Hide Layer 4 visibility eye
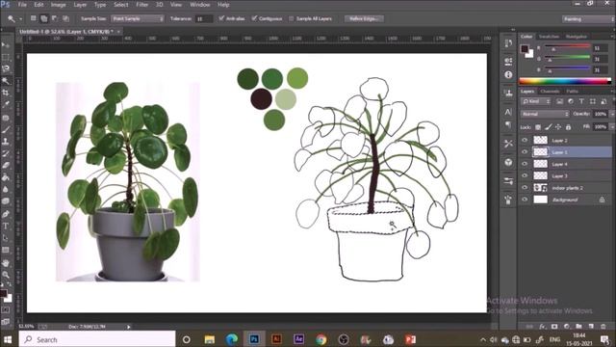Screen dimensions: 616x347 [x=525, y=164]
